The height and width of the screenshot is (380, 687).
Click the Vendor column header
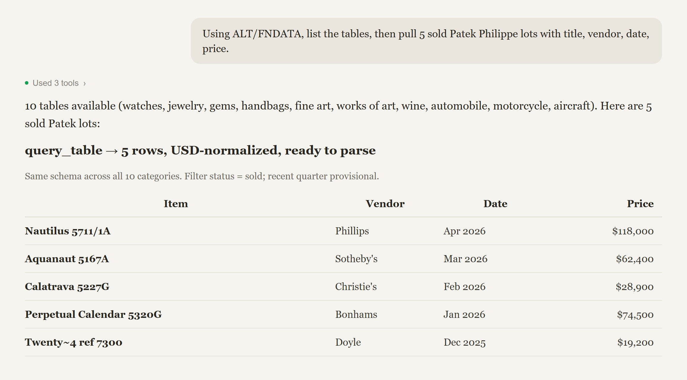pyautogui.click(x=385, y=204)
